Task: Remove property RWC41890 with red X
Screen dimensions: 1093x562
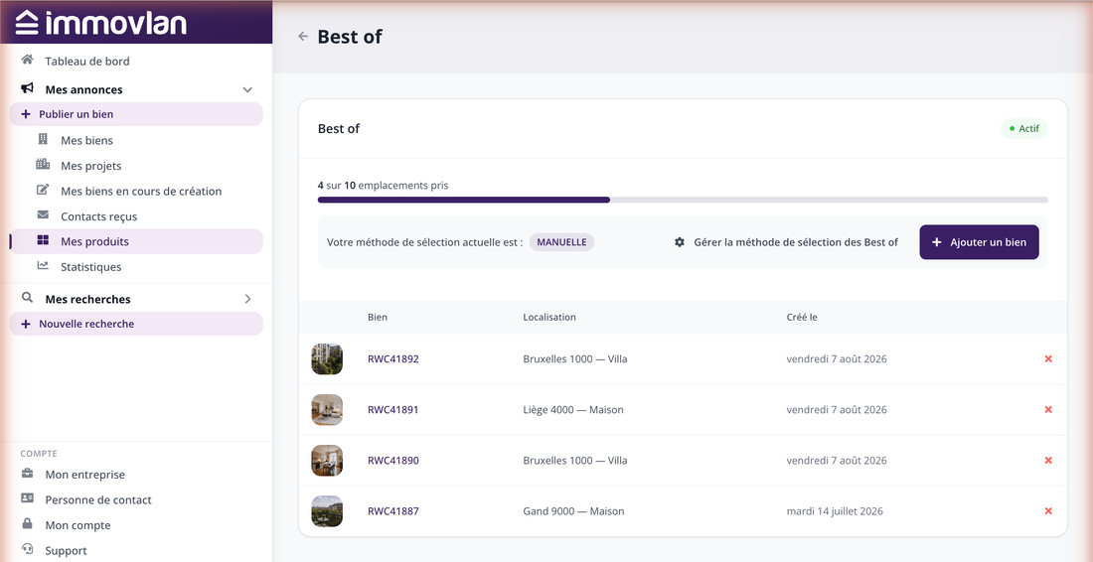Action: 1047,461
